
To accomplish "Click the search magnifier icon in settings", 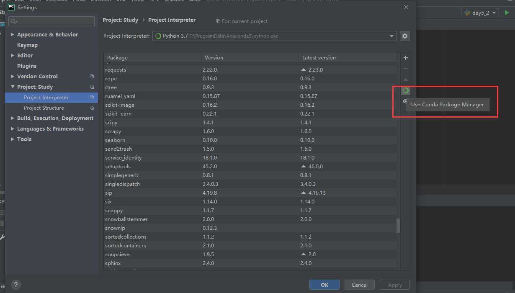I will [14, 21].
